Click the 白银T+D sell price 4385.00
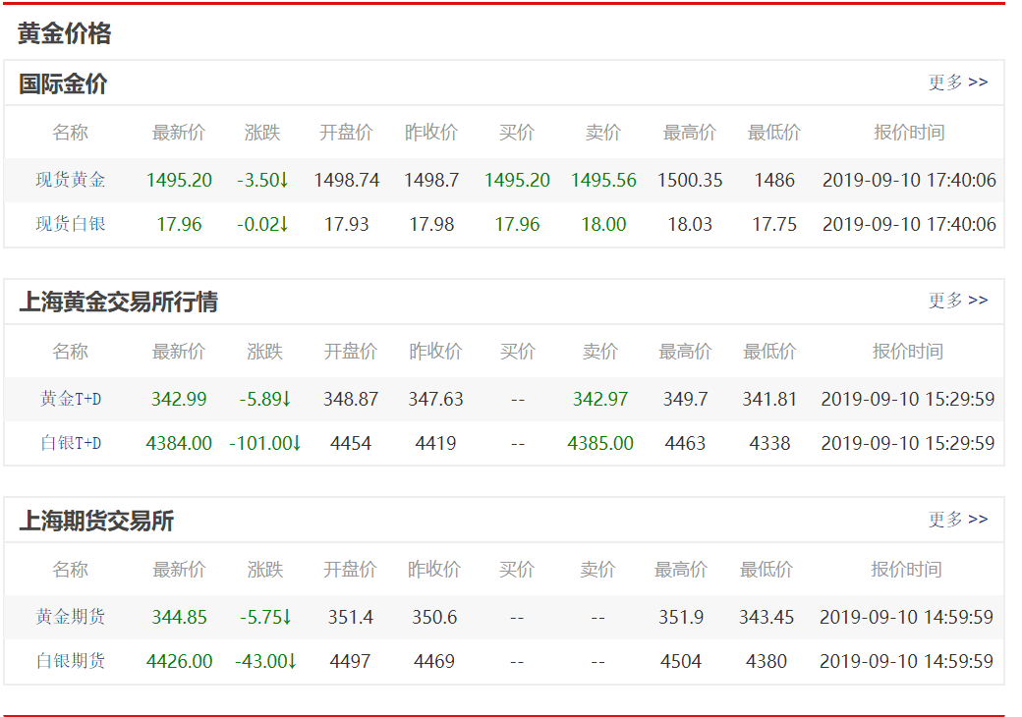Viewport: 1022px width, 717px height. [x=600, y=444]
